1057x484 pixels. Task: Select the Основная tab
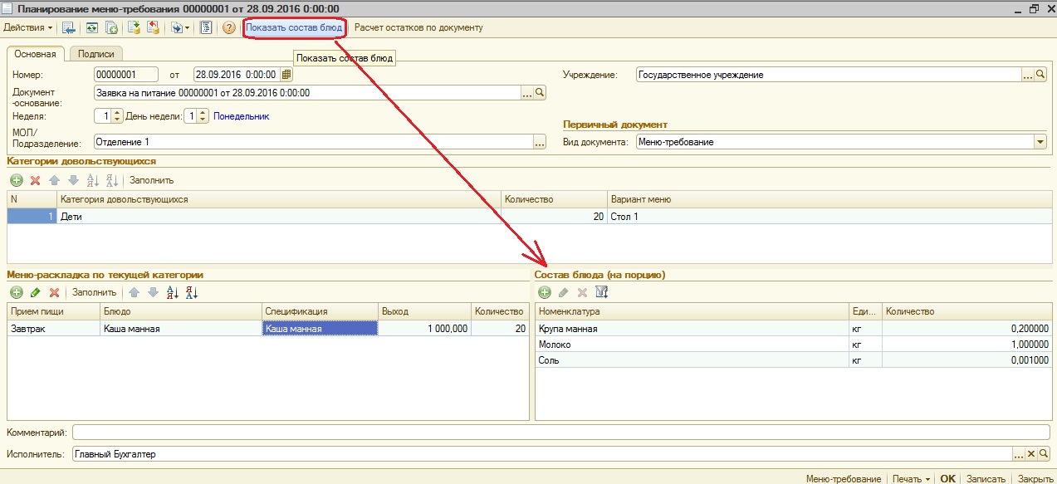(35, 54)
